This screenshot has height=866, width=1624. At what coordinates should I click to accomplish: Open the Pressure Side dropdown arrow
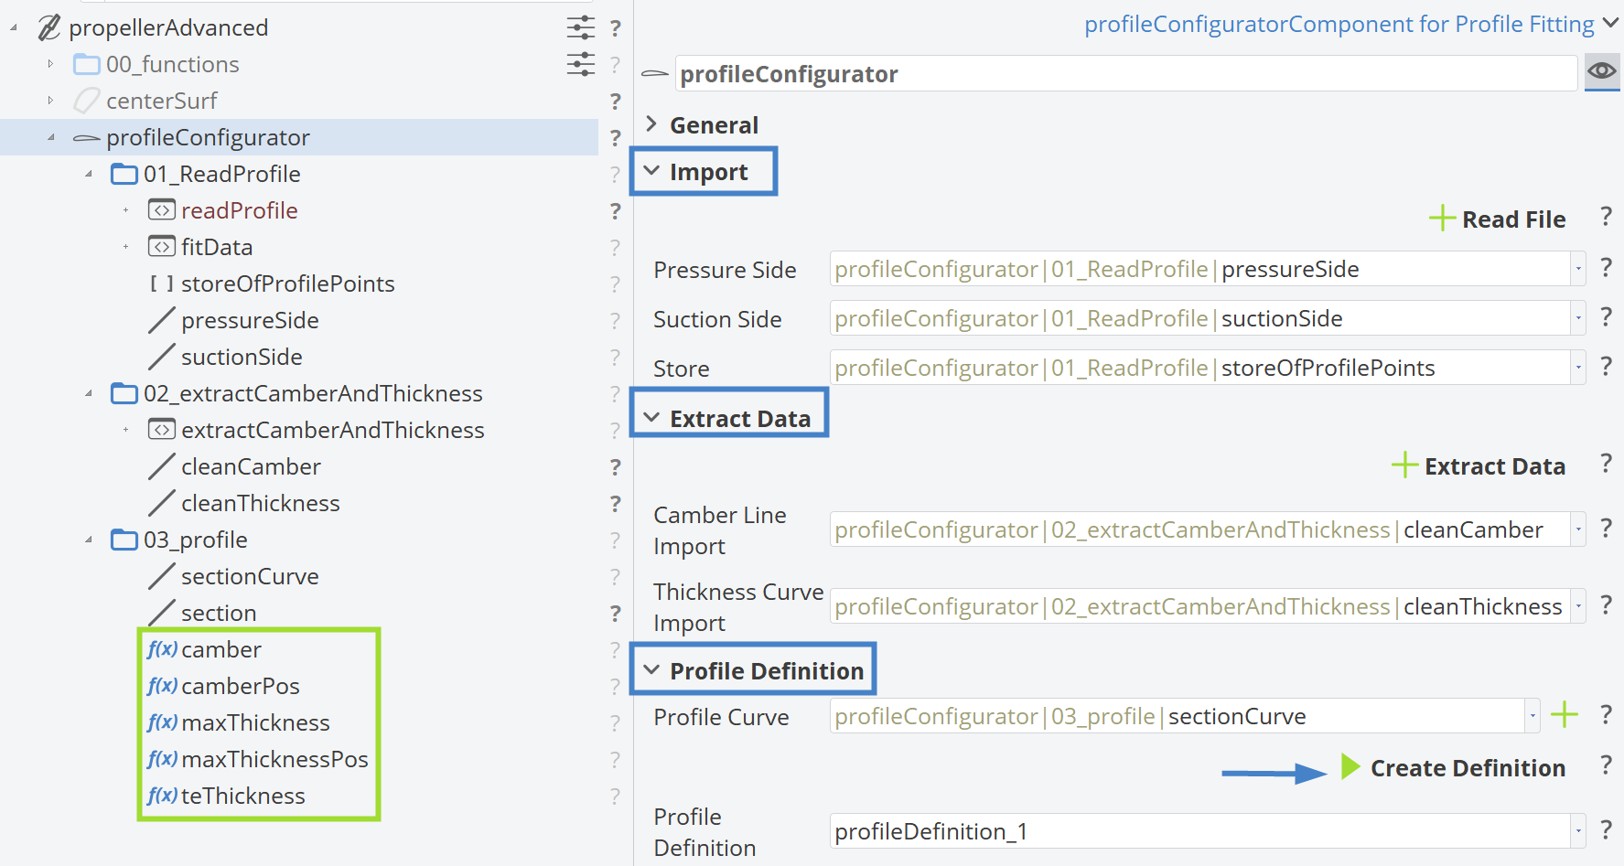click(x=1578, y=269)
